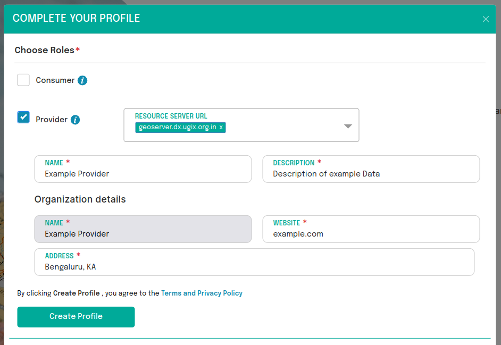Click the Organization NAME field
The width and height of the screenshot is (501, 345).
pyautogui.click(x=143, y=233)
